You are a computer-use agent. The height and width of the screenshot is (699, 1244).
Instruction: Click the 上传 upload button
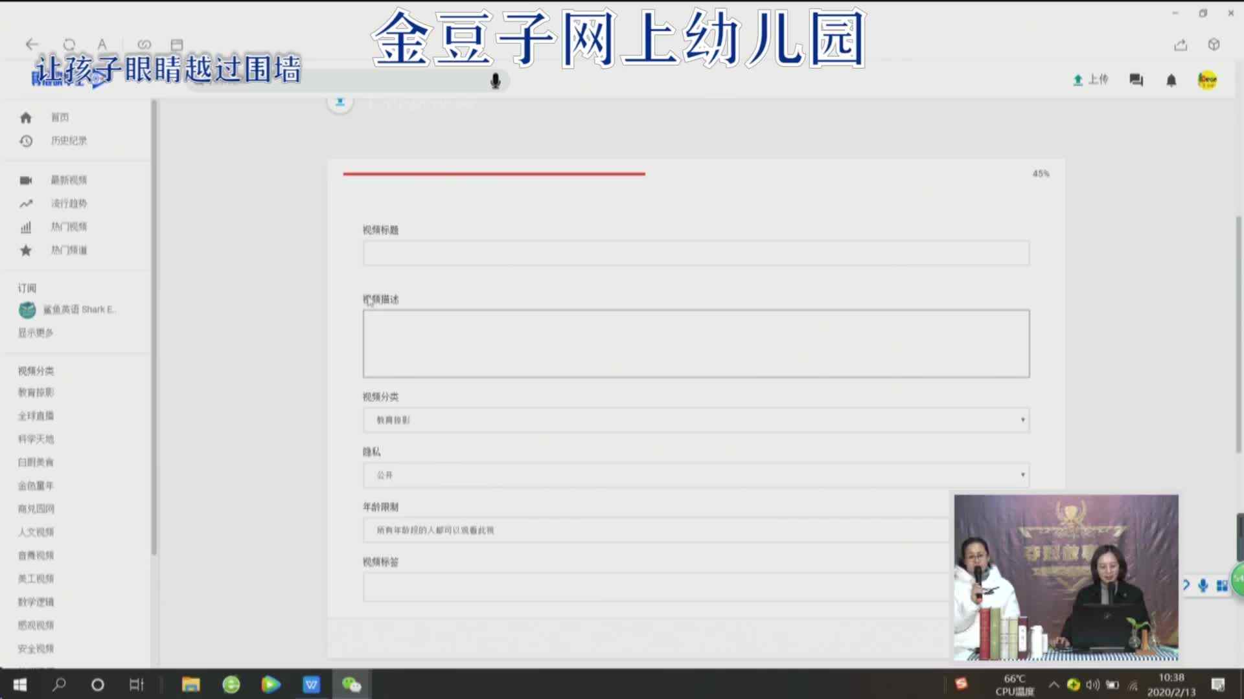pyautogui.click(x=1090, y=80)
